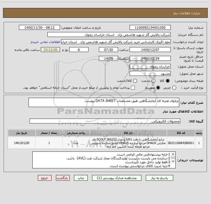This screenshot has height=204, width=211.
Task: Click the شماره نیاز field 1100092134001050
Action: pos(150,27)
